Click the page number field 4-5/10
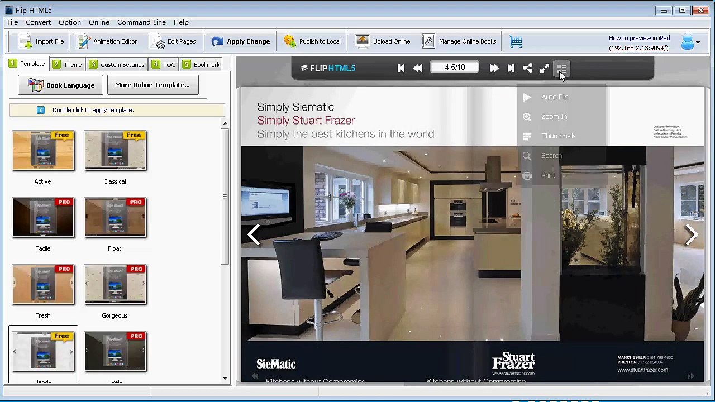Viewport: 715px width, 402px height. (x=455, y=68)
